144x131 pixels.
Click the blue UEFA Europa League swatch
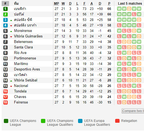(x=80, y=121)
